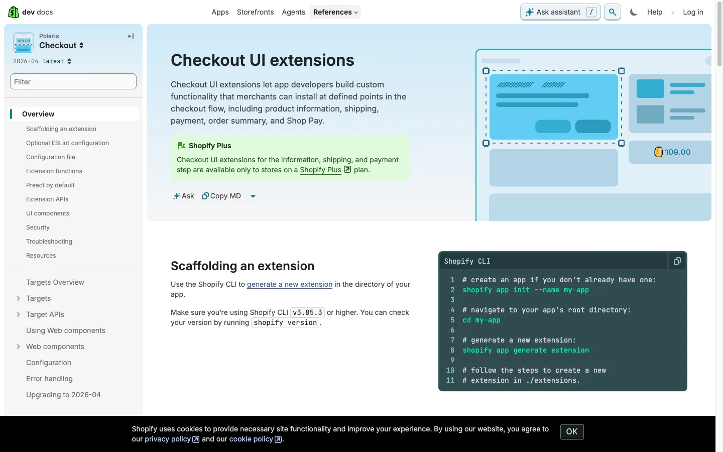Open Preact by default sidebar link
This screenshot has width=723, height=452.
point(50,185)
